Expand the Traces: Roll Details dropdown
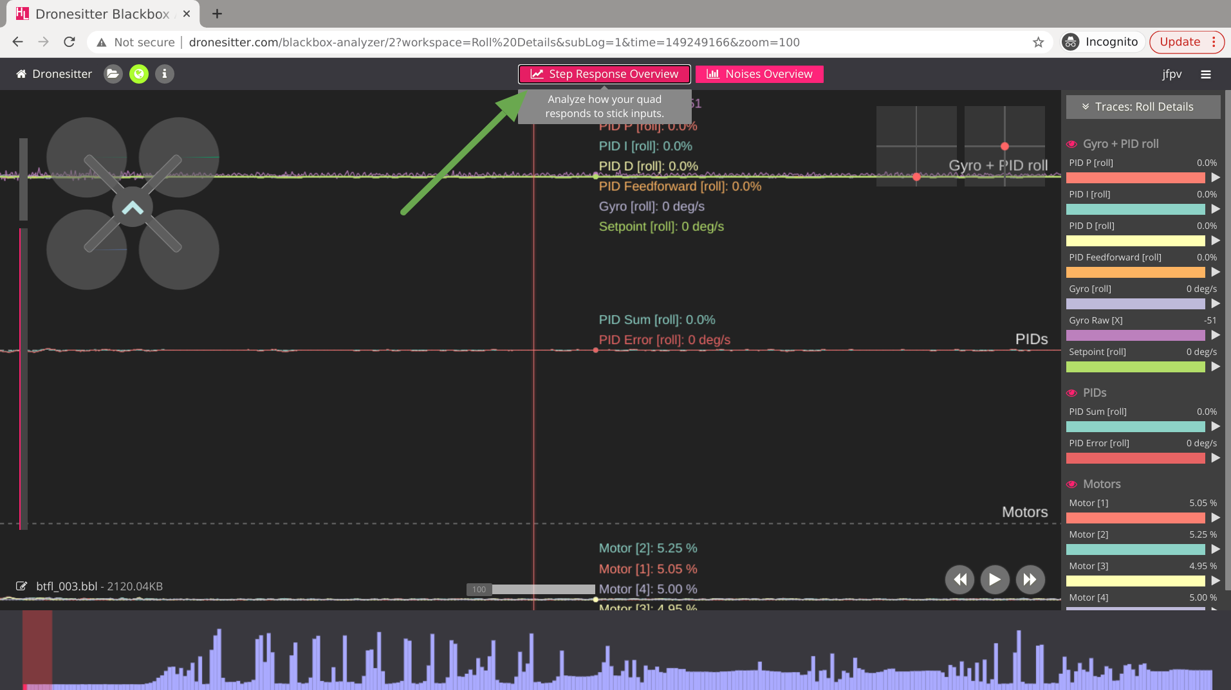This screenshot has height=690, width=1231. click(x=1143, y=107)
